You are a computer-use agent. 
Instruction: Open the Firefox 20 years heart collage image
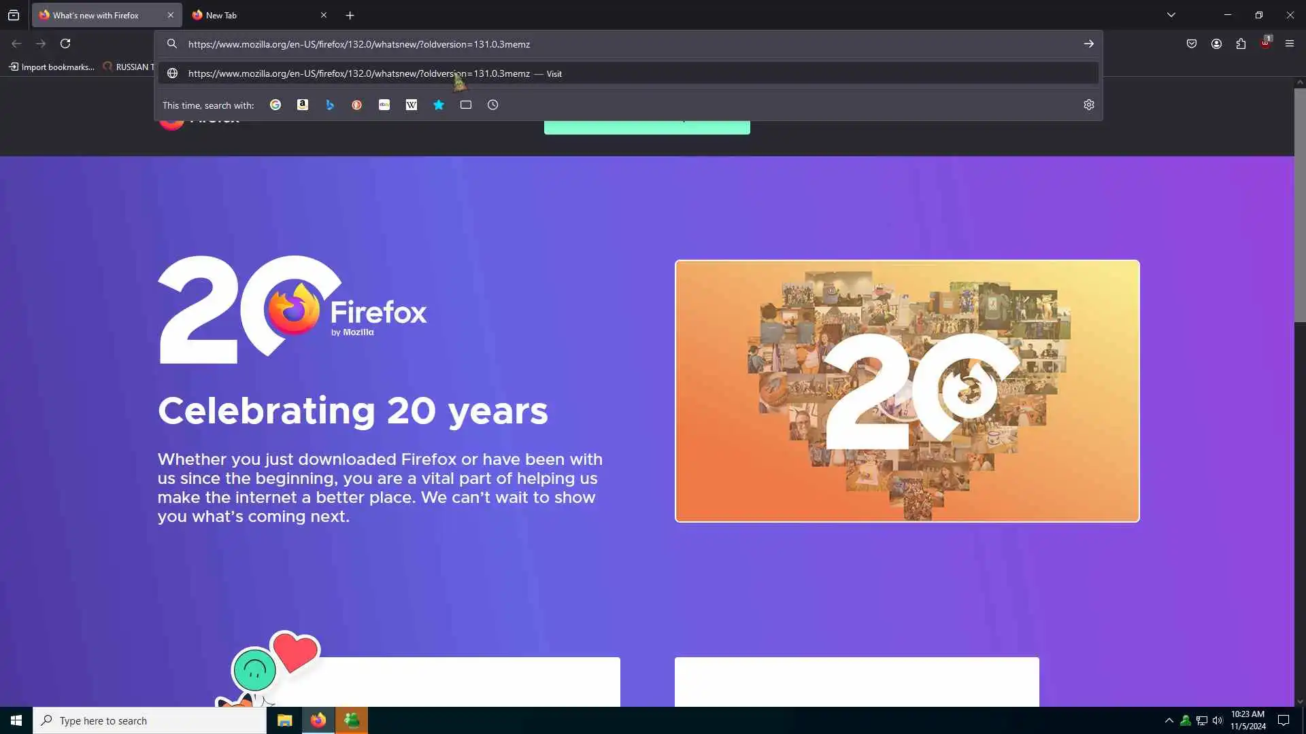coord(907,391)
